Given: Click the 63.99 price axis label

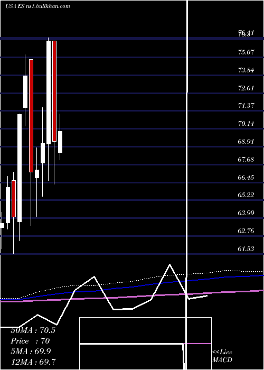Looking at the screenshot, I should point(247,213).
